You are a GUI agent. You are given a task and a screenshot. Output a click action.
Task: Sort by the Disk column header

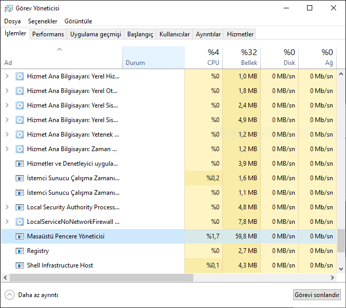pyautogui.click(x=280, y=58)
